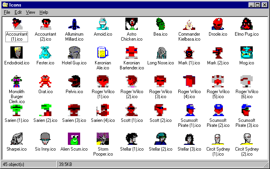Click the Scott (2).ico icon
Image resolution: width=270 pixels, height=169 pixels.
coord(160,110)
